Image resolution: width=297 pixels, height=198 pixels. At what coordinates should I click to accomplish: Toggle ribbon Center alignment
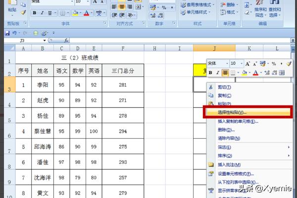click(x=122, y=7)
